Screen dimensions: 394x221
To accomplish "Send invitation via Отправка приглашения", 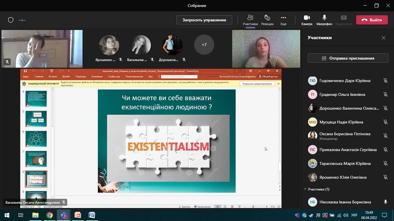I will coord(348,58).
